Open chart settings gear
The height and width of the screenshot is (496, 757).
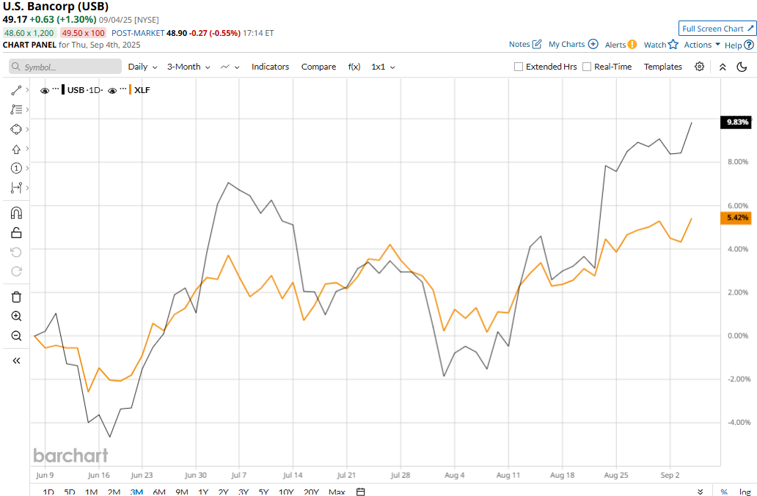pyautogui.click(x=699, y=67)
